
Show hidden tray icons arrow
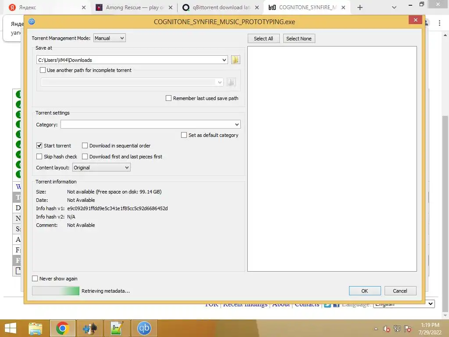(x=376, y=329)
